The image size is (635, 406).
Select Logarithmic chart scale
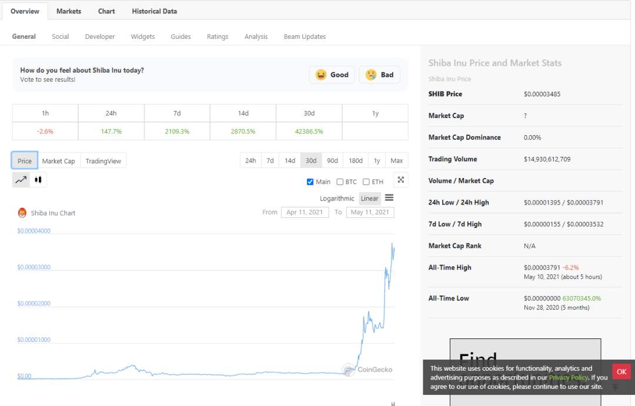point(337,199)
